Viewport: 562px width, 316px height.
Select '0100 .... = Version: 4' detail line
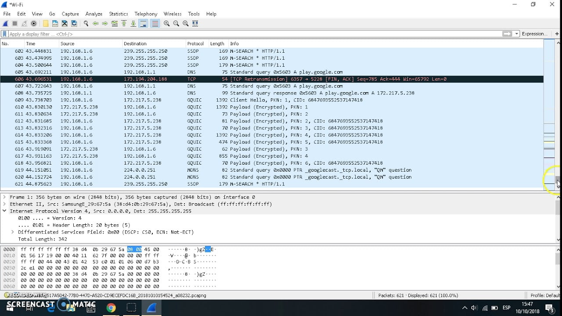point(50,218)
